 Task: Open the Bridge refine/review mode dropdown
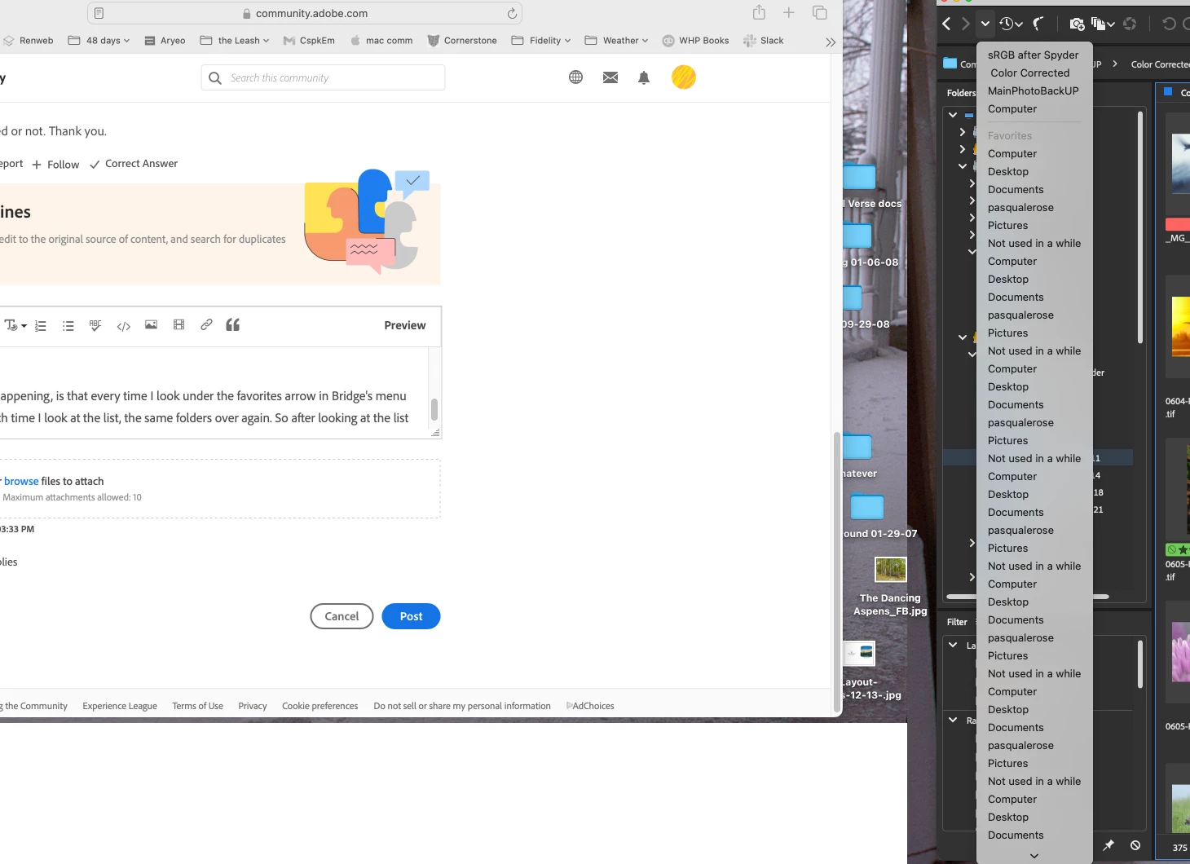[x=1103, y=24]
